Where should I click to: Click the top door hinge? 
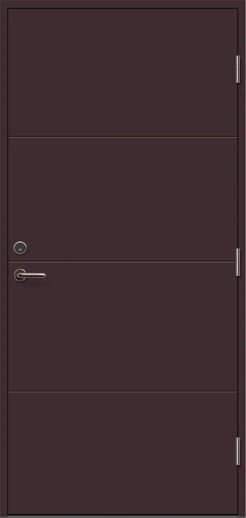click(238, 69)
